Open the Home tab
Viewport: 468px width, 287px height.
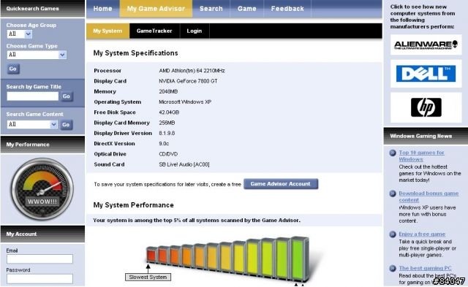coord(102,9)
